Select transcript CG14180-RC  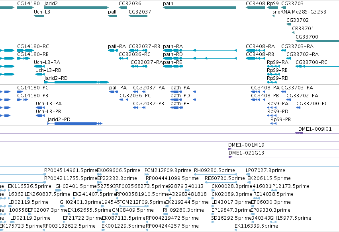click(x=33, y=46)
